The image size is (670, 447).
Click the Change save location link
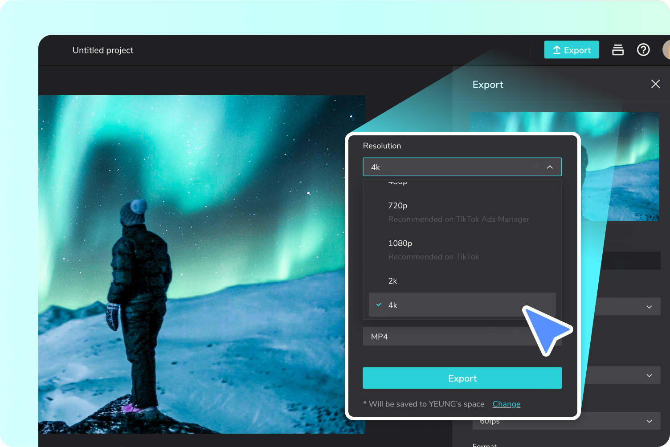[x=507, y=404]
